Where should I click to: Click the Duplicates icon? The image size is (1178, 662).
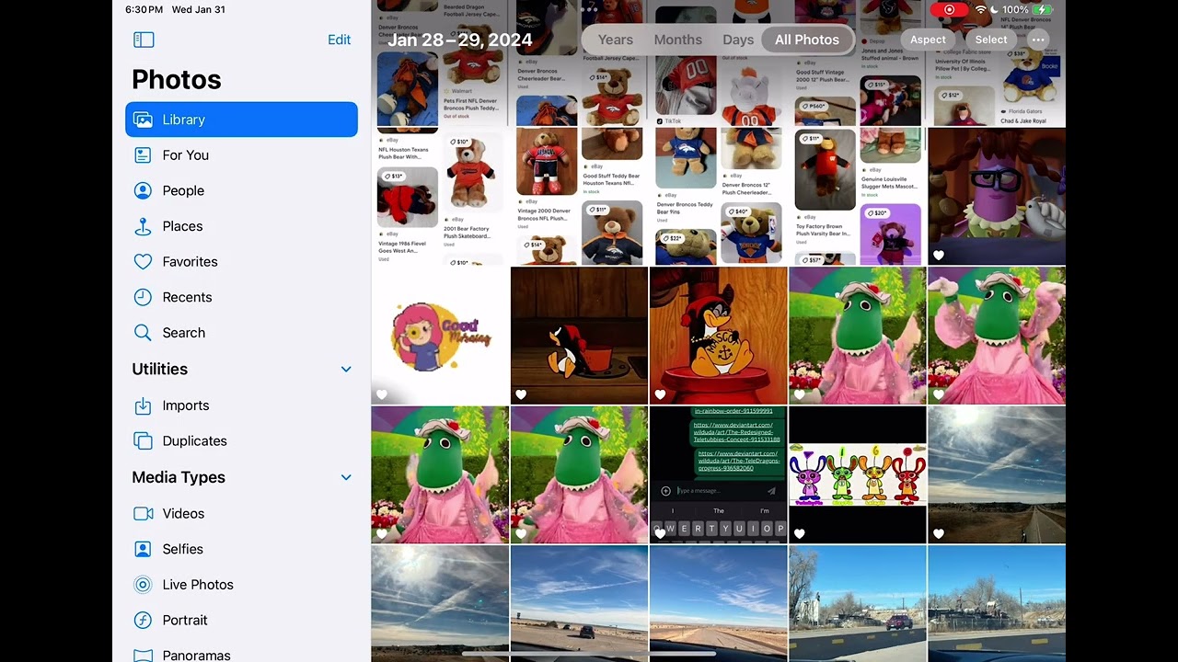click(143, 441)
